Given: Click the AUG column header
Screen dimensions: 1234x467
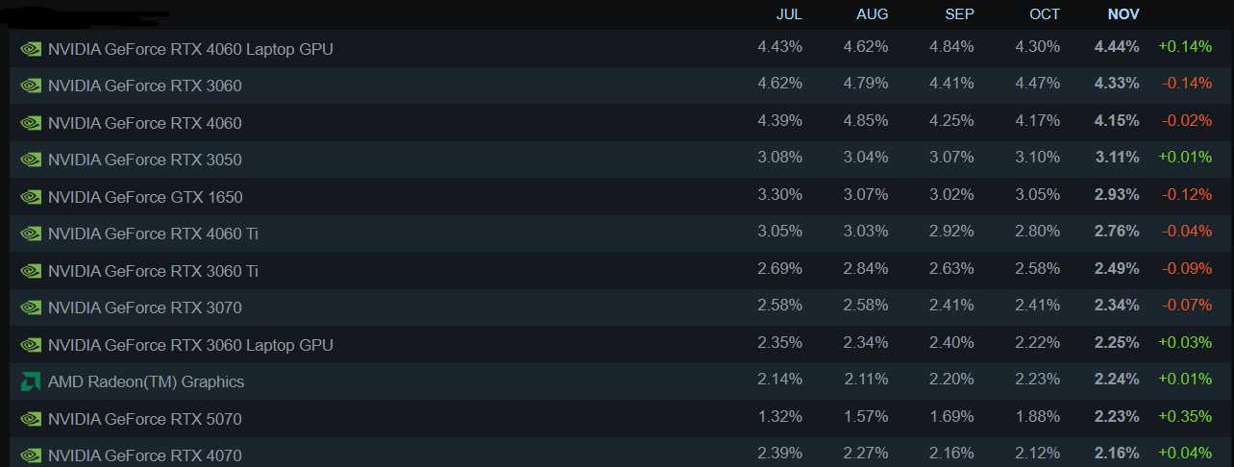Looking at the screenshot, I should coord(872,14).
